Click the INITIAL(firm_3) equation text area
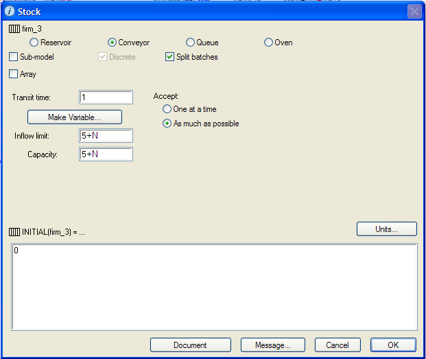The height and width of the screenshot is (359, 426). (x=214, y=287)
